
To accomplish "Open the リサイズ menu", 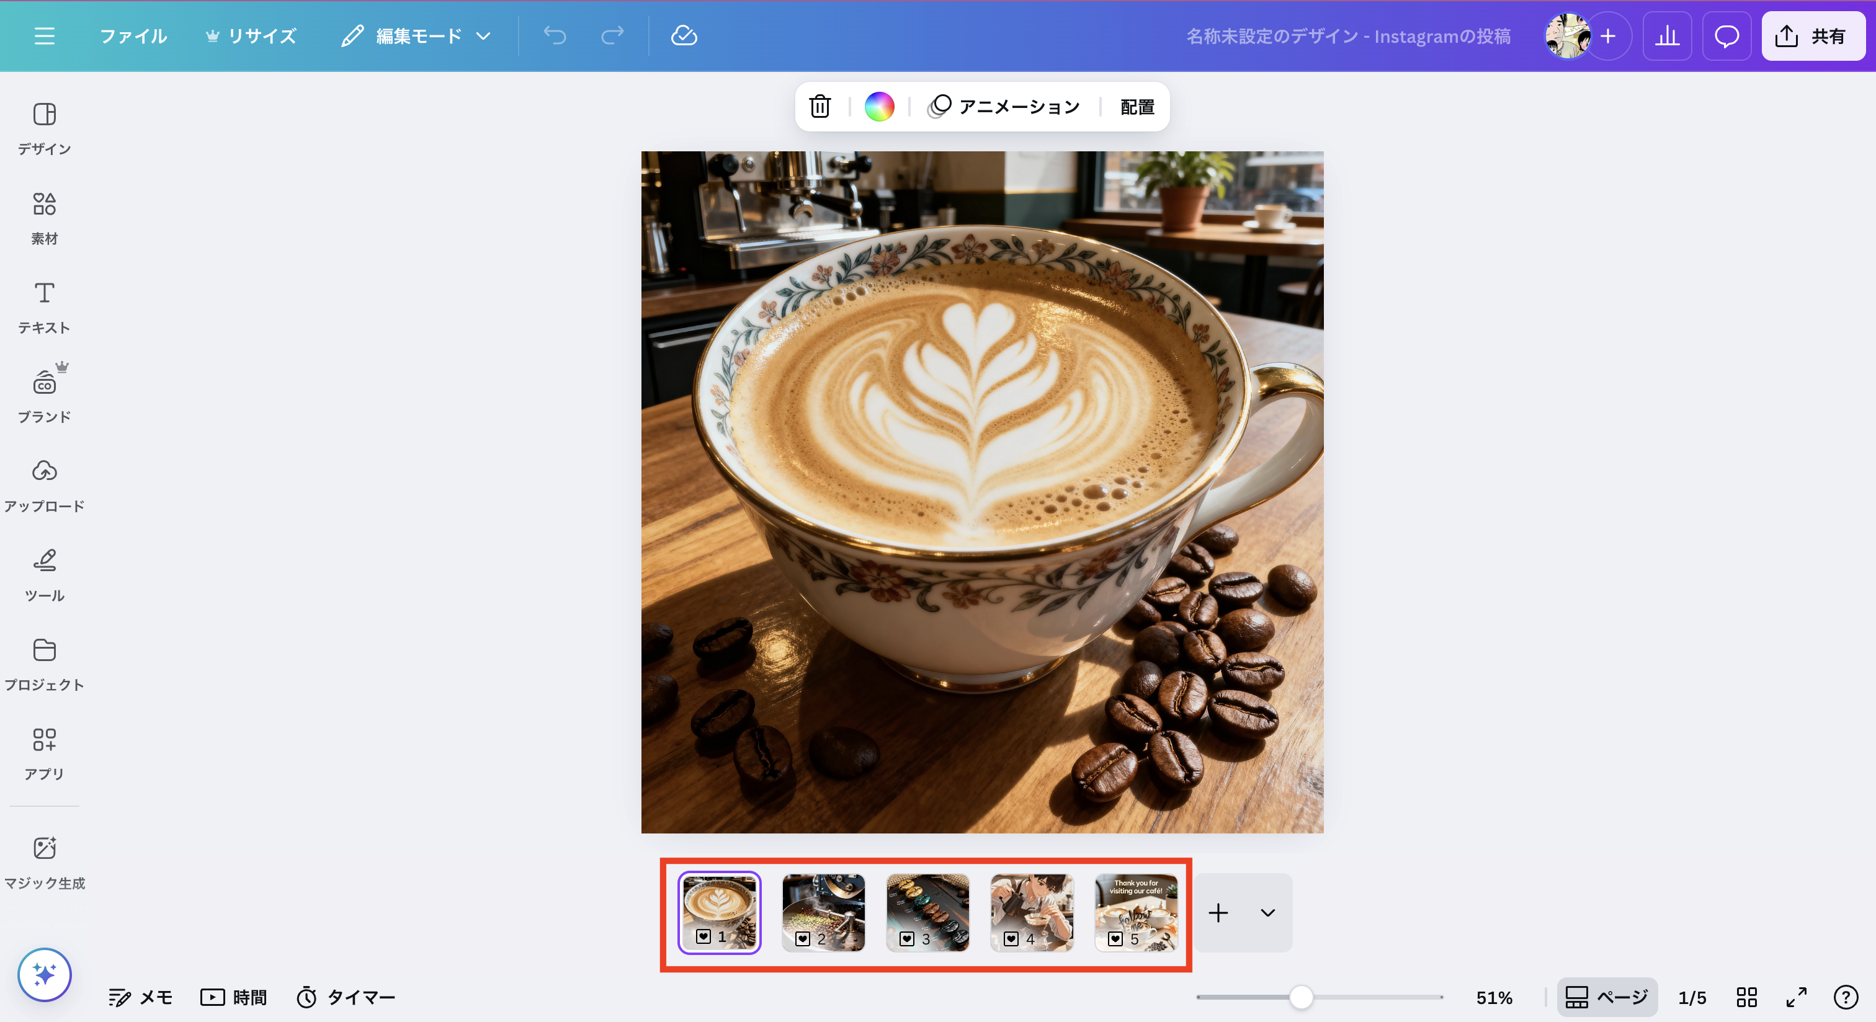I will pyautogui.click(x=251, y=36).
